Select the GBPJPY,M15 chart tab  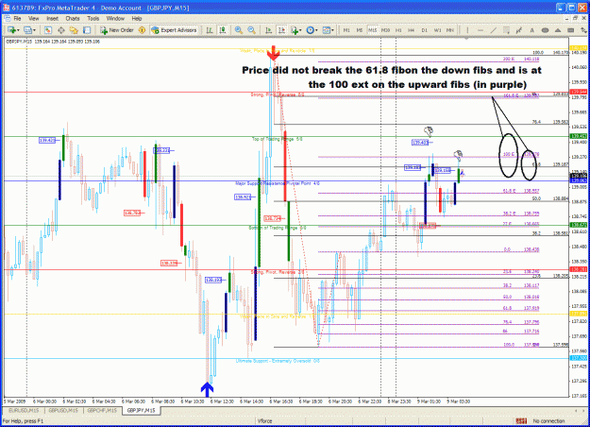(x=141, y=410)
